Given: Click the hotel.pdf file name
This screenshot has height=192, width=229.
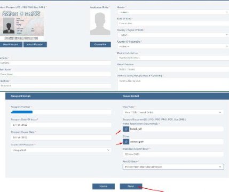Looking at the screenshot, I should 136,129.
